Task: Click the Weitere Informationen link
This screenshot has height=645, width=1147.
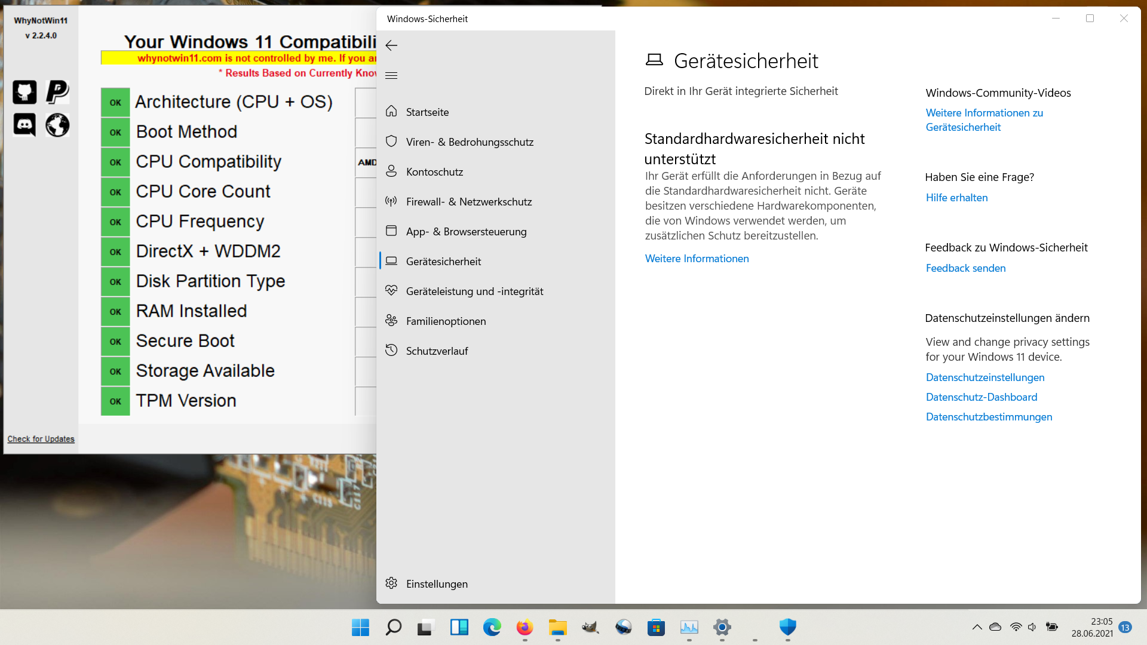Action: (697, 259)
